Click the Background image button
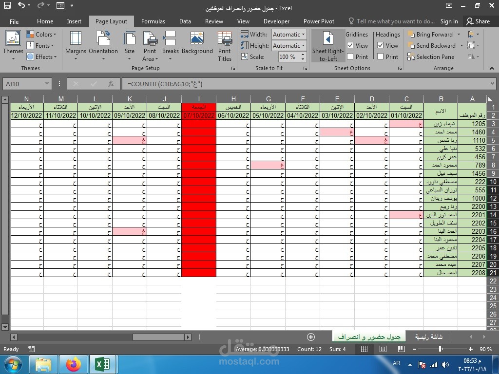The width and height of the screenshot is (499, 374). [197, 43]
